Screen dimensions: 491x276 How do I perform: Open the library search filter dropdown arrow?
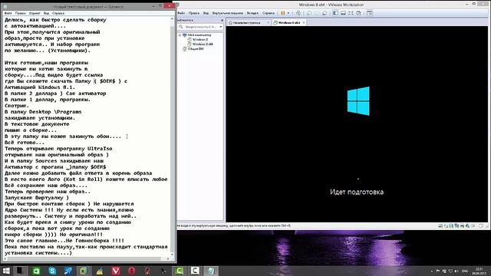pos(221,27)
